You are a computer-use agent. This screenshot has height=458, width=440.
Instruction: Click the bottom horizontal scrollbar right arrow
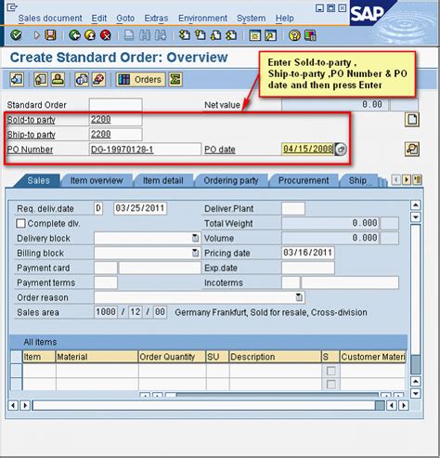[x=404, y=405]
